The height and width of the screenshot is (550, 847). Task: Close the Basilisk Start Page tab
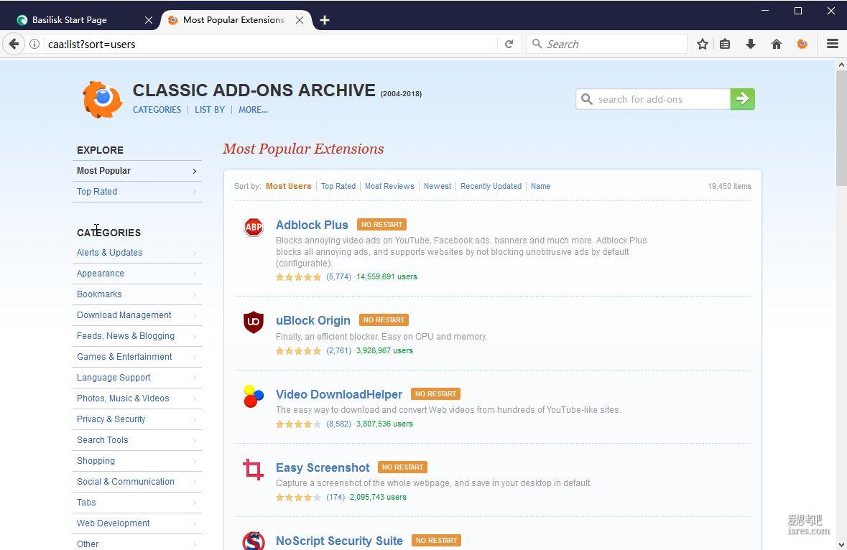149,20
